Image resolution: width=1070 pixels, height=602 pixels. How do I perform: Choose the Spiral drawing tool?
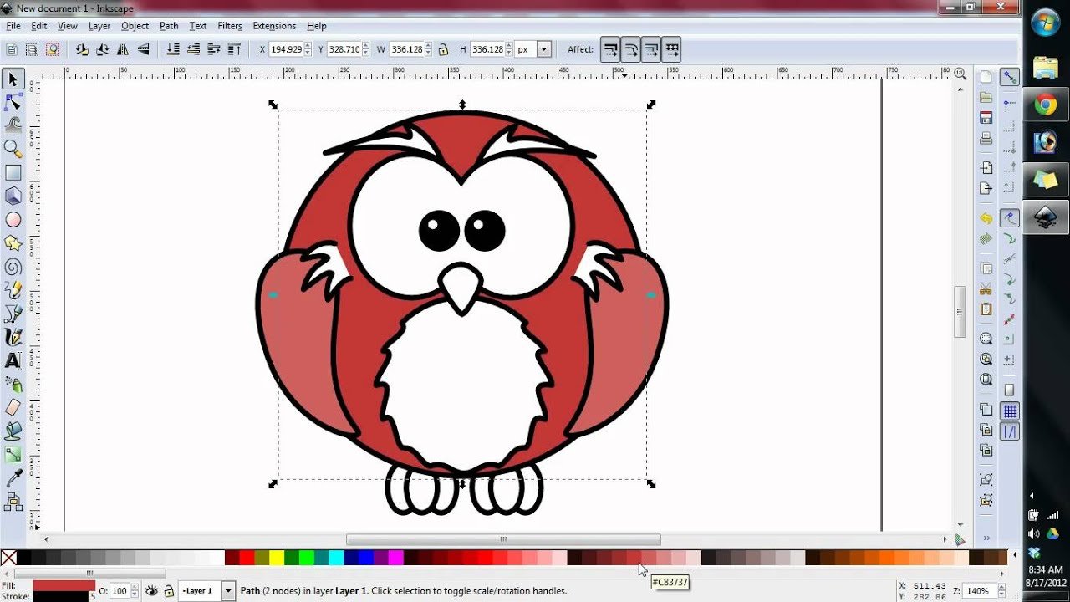(x=13, y=268)
